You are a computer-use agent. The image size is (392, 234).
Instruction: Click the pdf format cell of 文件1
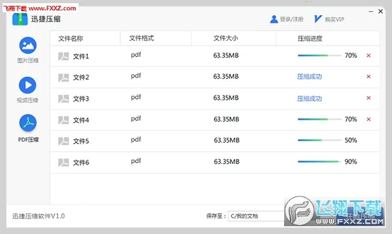(136, 55)
